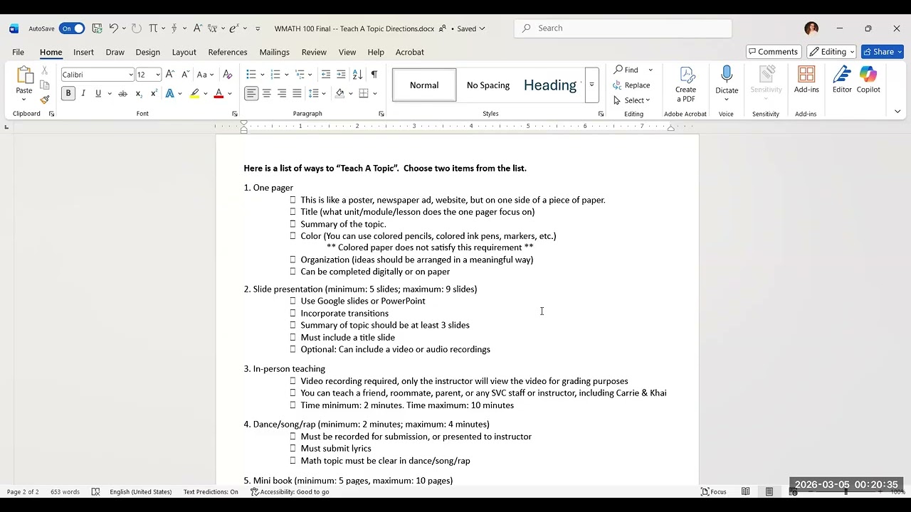Open the File menu
Viewport: 911px width, 512px height.
click(x=18, y=52)
